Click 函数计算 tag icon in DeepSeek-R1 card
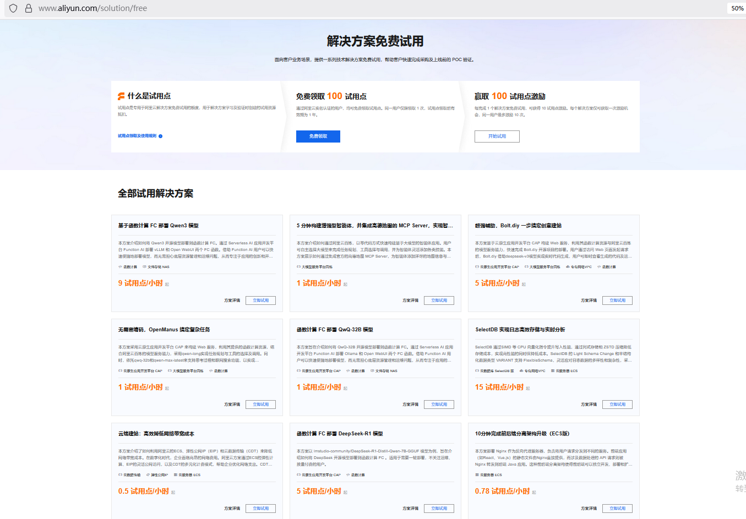 348,475
